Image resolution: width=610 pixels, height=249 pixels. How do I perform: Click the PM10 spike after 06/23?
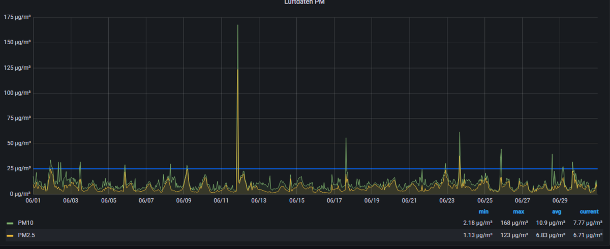coord(460,133)
